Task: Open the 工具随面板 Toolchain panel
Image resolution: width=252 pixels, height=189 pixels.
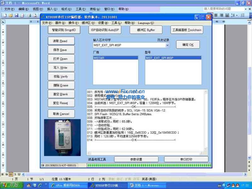Action: point(187,30)
